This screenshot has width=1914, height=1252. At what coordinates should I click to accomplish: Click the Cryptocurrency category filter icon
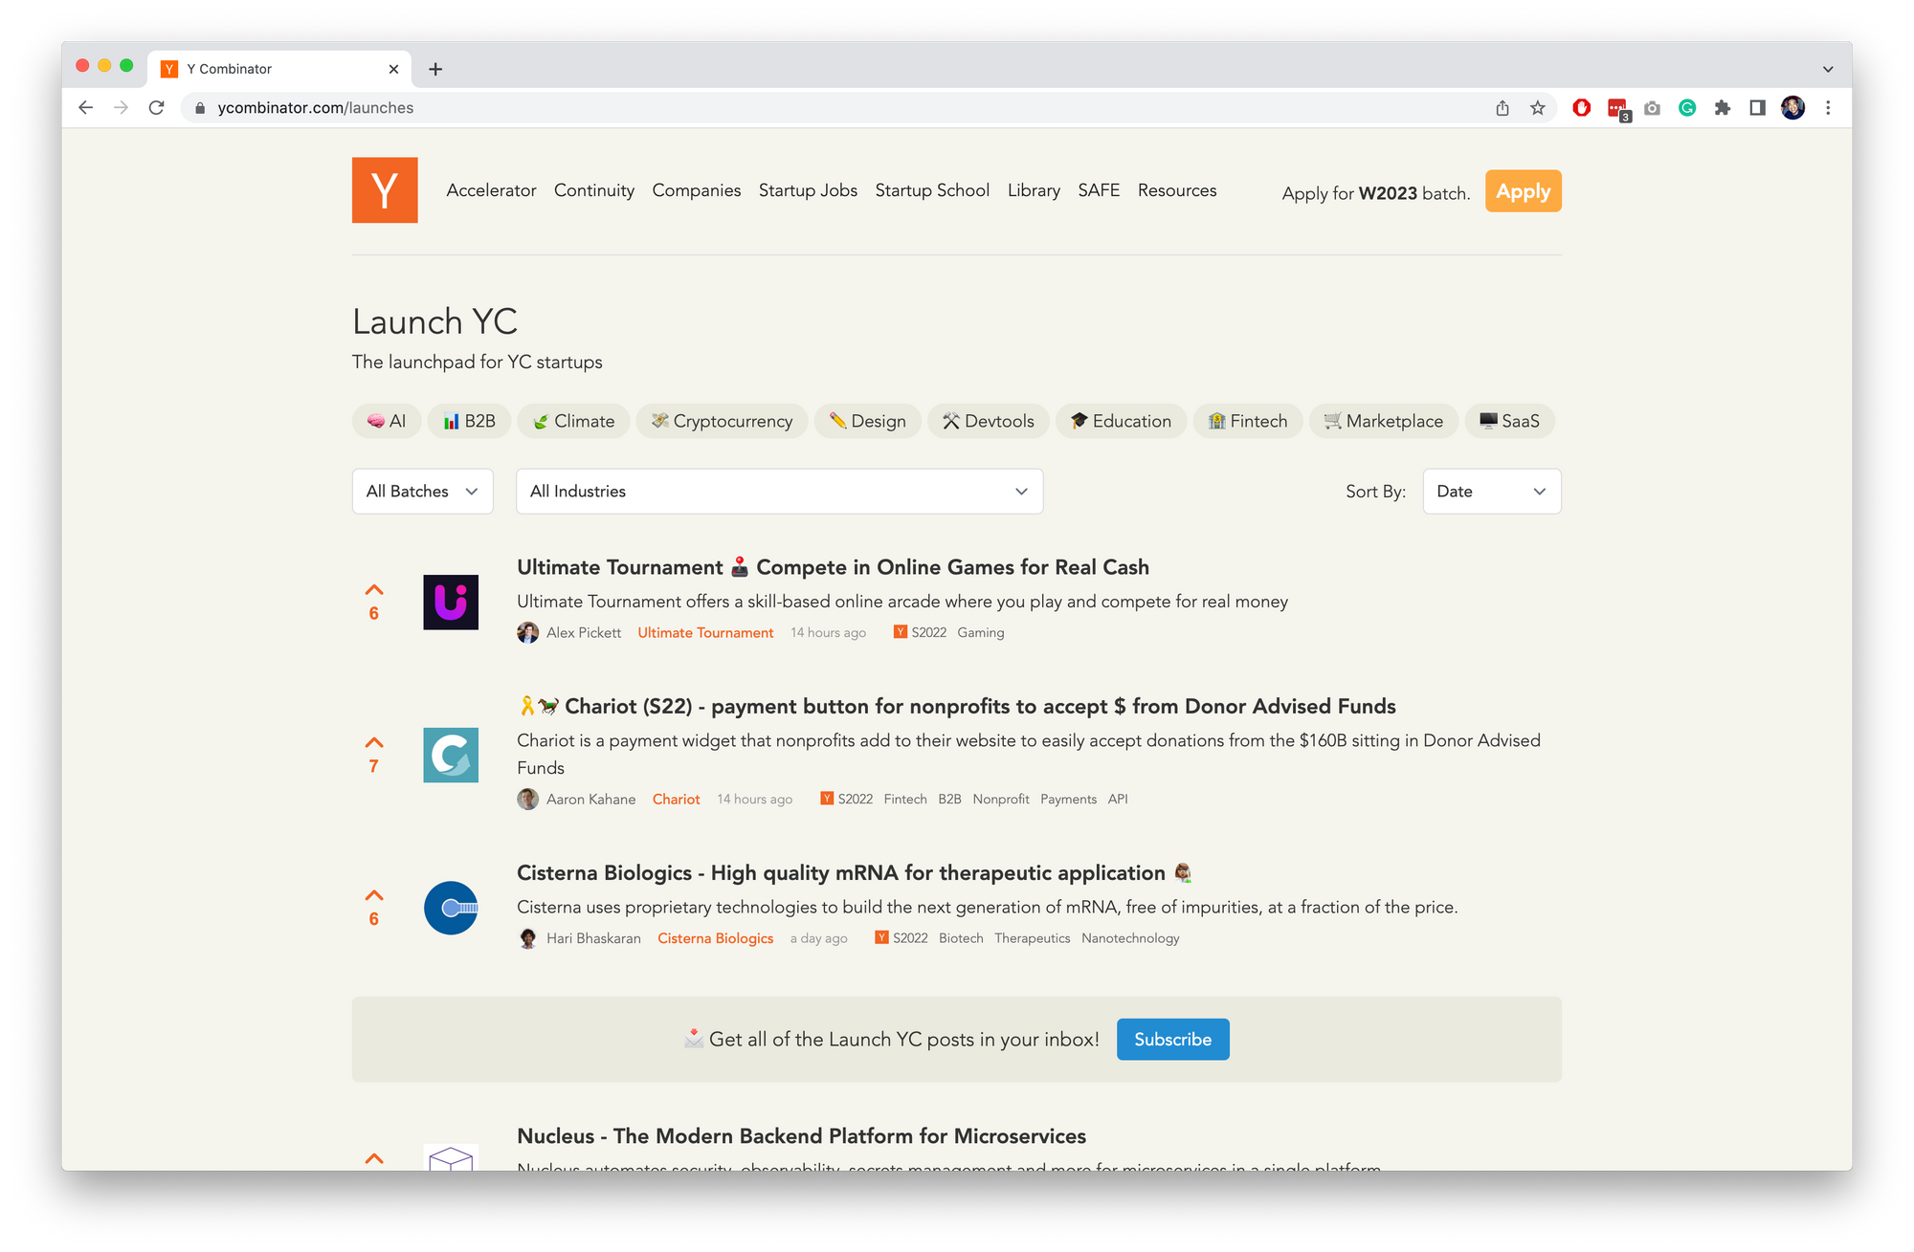point(660,419)
